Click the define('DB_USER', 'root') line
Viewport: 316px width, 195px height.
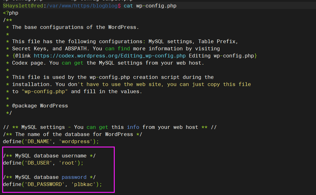tap(43, 163)
